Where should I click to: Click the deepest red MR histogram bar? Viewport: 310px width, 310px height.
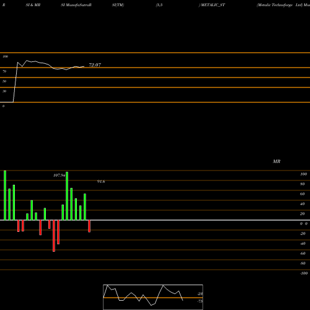click(x=54, y=236)
